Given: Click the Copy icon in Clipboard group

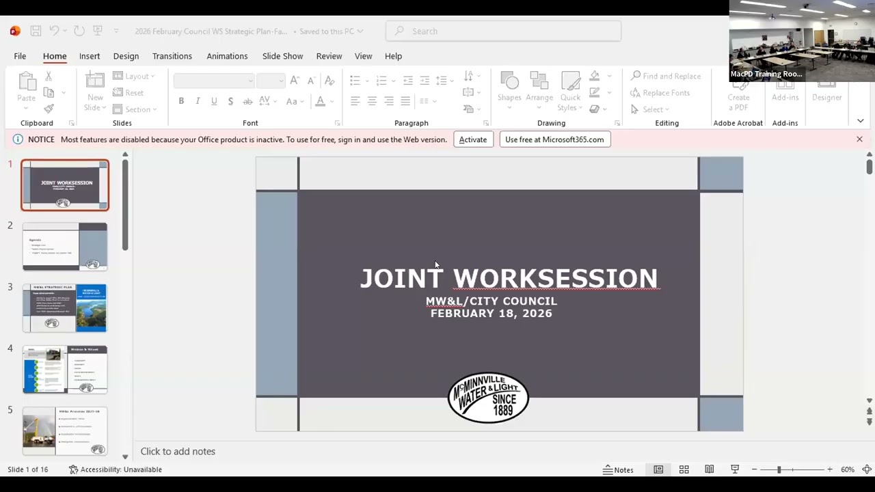Looking at the screenshot, I should point(49,92).
